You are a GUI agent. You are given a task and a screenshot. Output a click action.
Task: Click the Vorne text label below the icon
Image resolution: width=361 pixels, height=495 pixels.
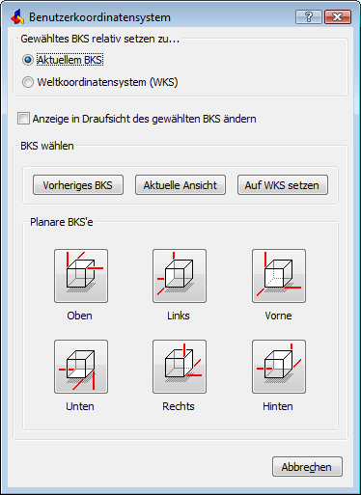pos(278,316)
